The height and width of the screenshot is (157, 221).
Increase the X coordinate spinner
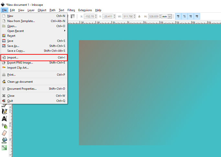[96, 15]
